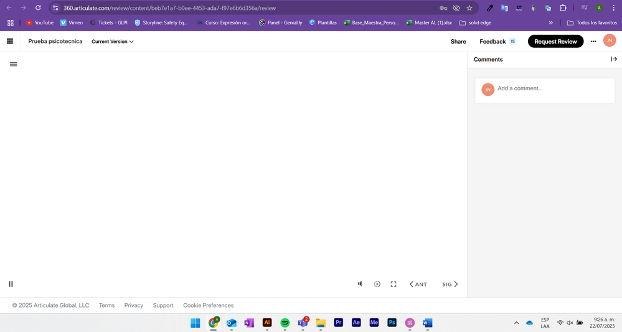Open the Tickets - GLPI bookmark
Viewport: 622px width, 332px height.
pos(109,23)
